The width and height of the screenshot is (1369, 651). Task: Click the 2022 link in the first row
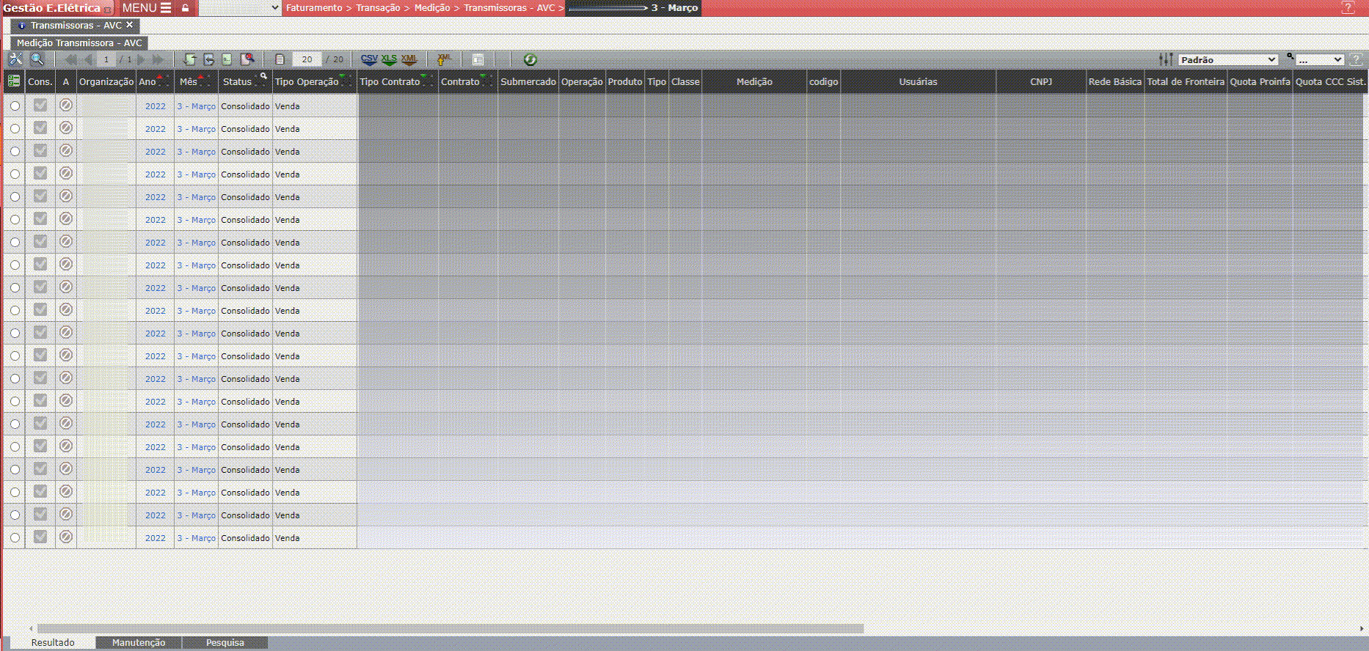(x=155, y=106)
